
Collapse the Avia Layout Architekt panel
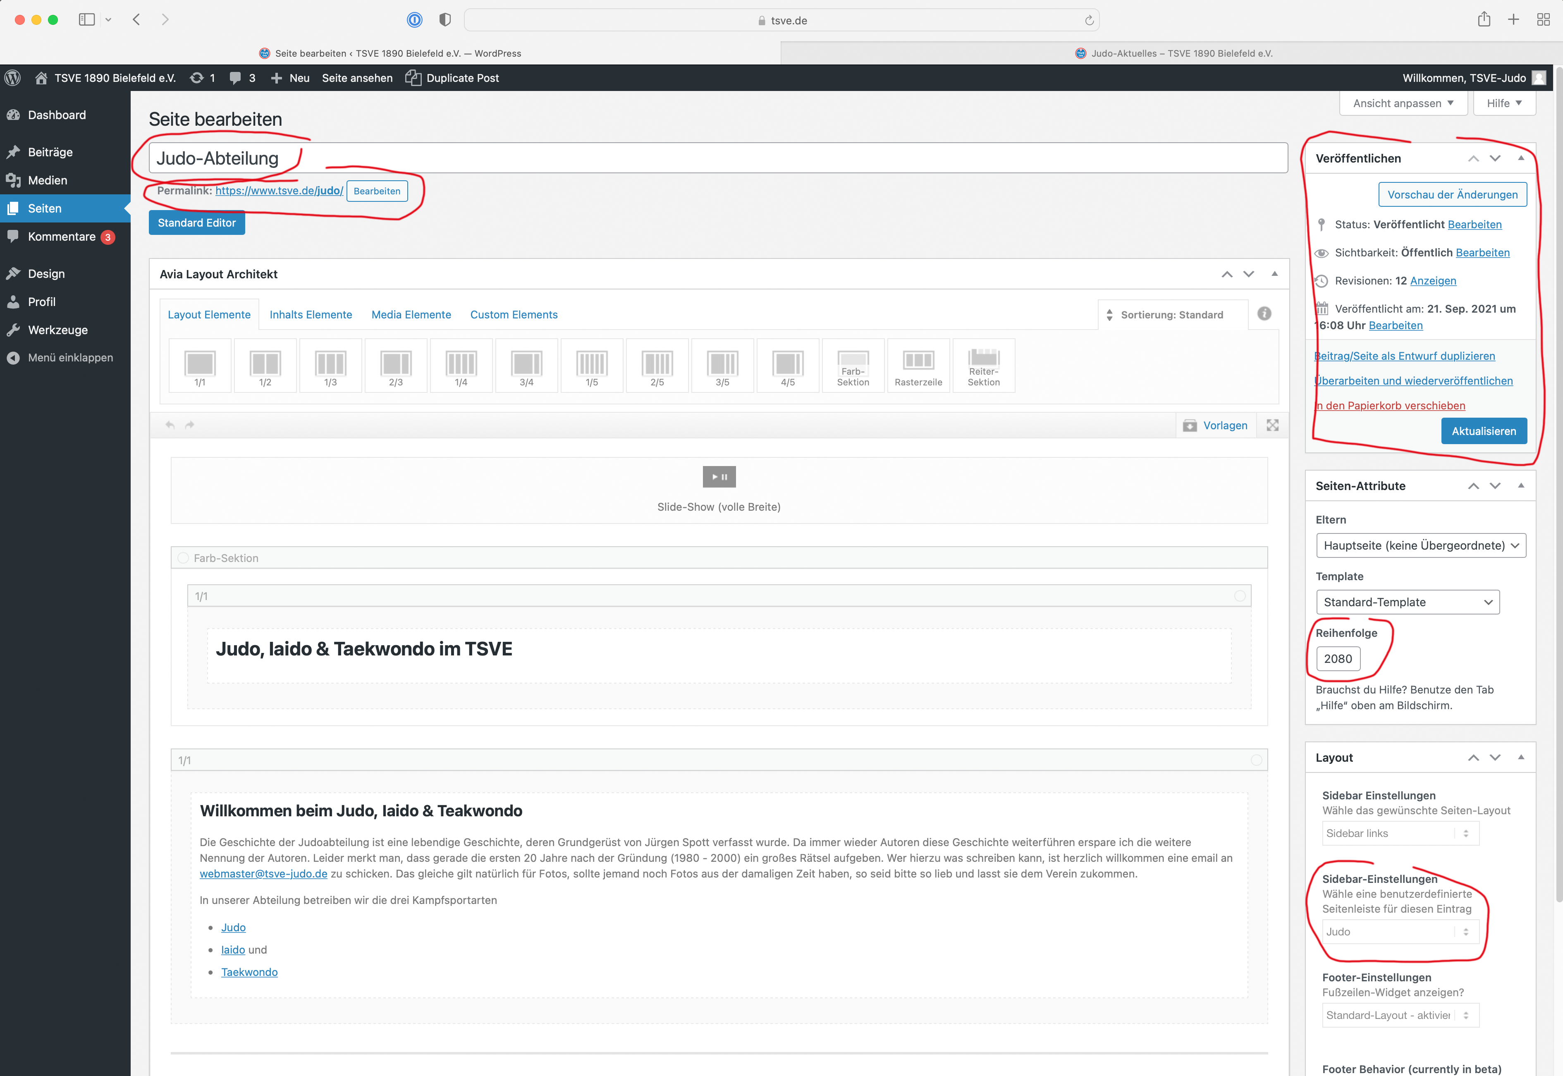pos(1274,274)
